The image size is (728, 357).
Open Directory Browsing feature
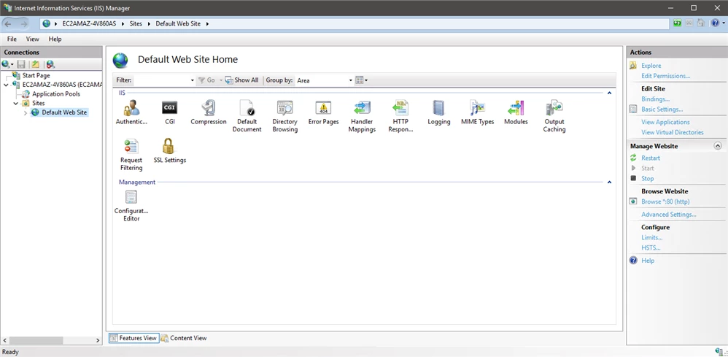pos(284,116)
